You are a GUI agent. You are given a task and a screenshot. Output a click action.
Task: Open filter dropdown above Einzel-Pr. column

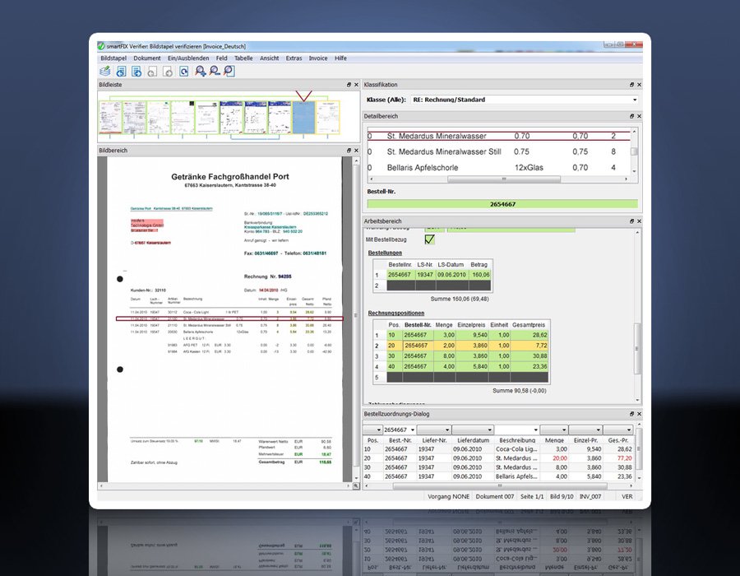(598, 430)
